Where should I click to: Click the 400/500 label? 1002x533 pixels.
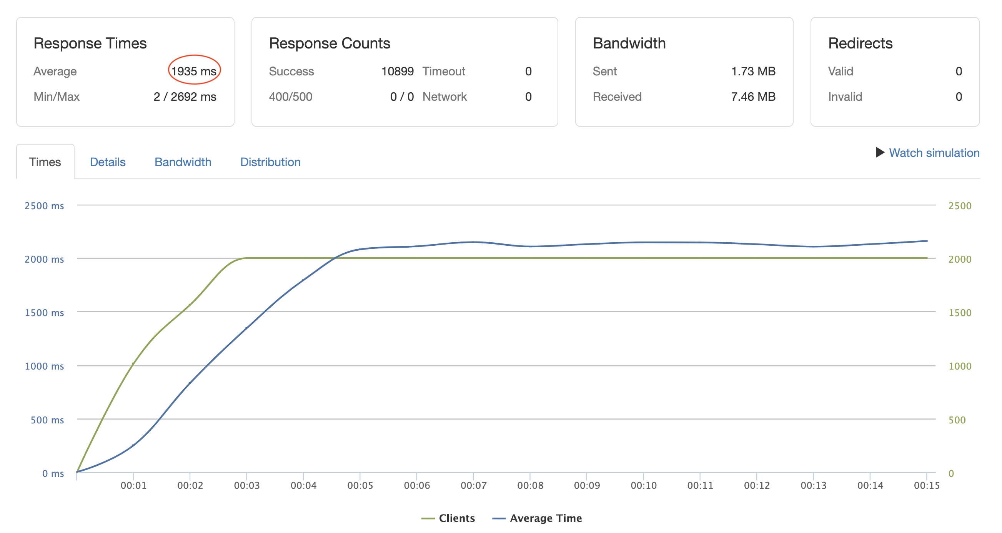pyautogui.click(x=291, y=97)
